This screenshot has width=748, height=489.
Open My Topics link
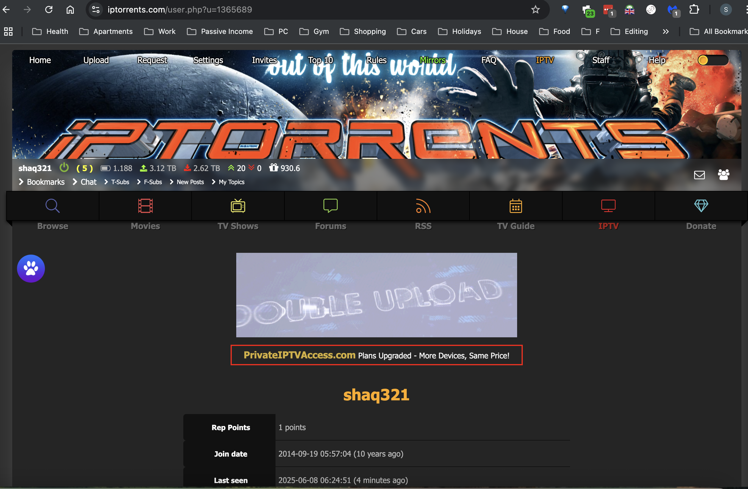[x=231, y=182]
